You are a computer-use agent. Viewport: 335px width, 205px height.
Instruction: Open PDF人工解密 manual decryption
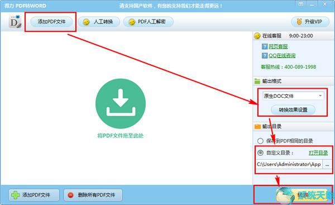coord(149,22)
